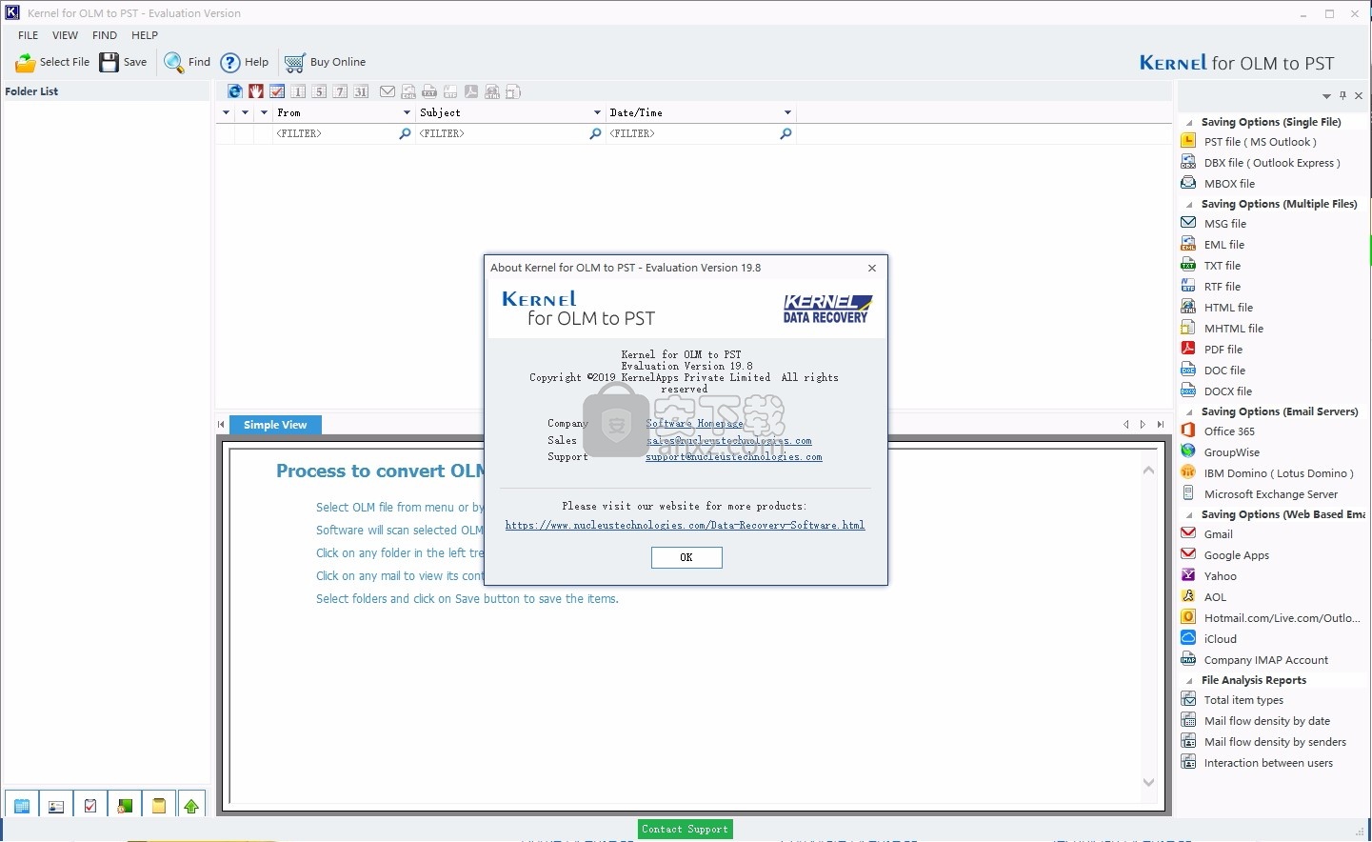Click the refresh icon in message toolbar
The height and width of the screenshot is (842, 1372).
pyautogui.click(x=235, y=91)
